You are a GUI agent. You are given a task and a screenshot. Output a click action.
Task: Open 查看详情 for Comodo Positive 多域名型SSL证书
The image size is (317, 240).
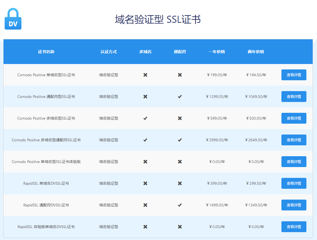click(294, 118)
